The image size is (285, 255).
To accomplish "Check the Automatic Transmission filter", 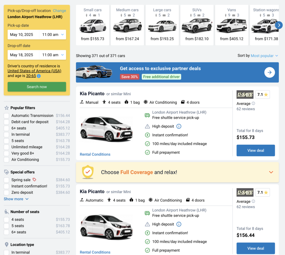I will click(x=7, y=116).
